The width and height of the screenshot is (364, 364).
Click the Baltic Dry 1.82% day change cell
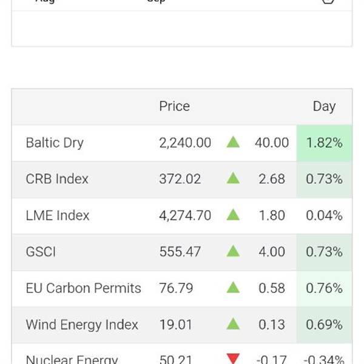point(324,143)
